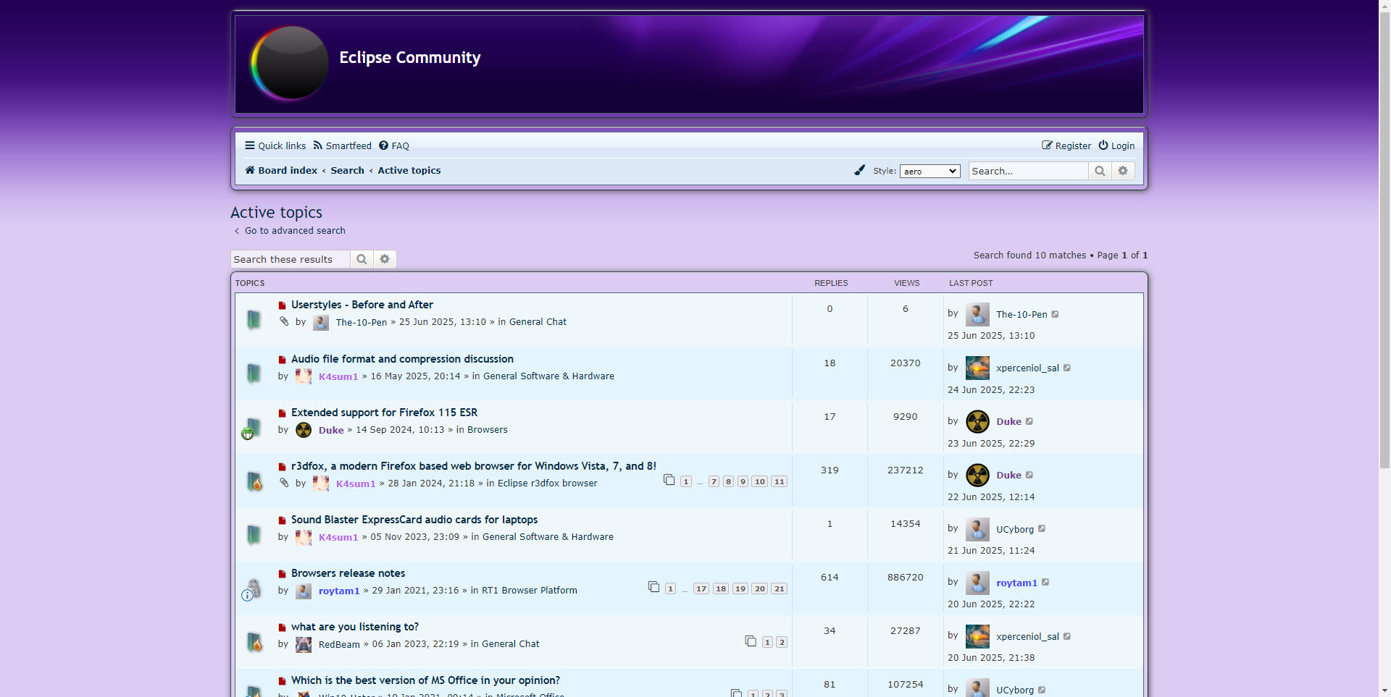
Task: Open advanced search gear in header
Action: click(1123, 171)
